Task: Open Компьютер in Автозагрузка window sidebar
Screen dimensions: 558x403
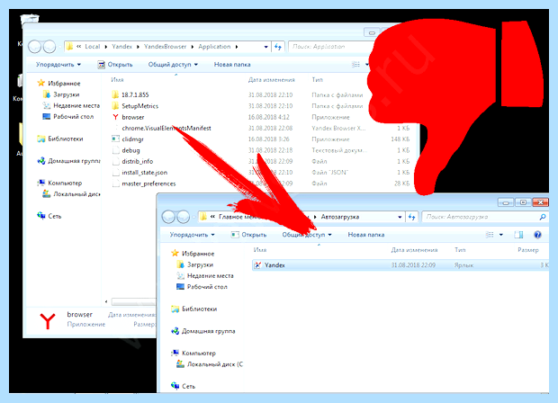Action: (193, 354)
